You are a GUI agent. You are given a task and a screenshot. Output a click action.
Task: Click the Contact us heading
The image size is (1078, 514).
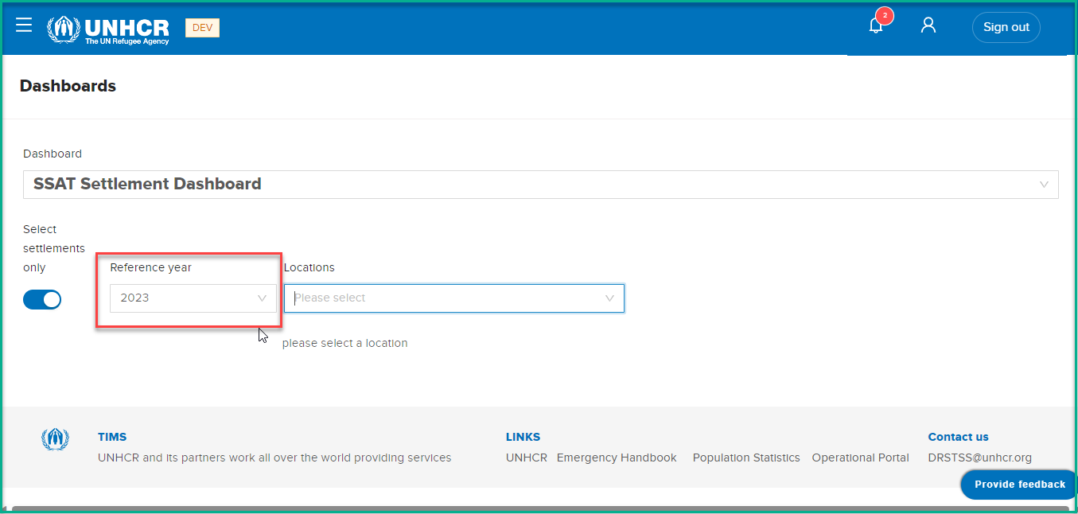point(958,437)
